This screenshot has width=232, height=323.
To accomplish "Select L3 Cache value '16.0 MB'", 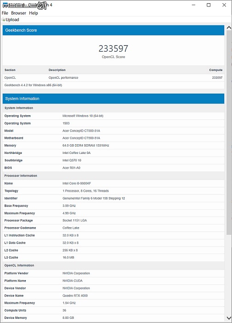I will [68, 258].
